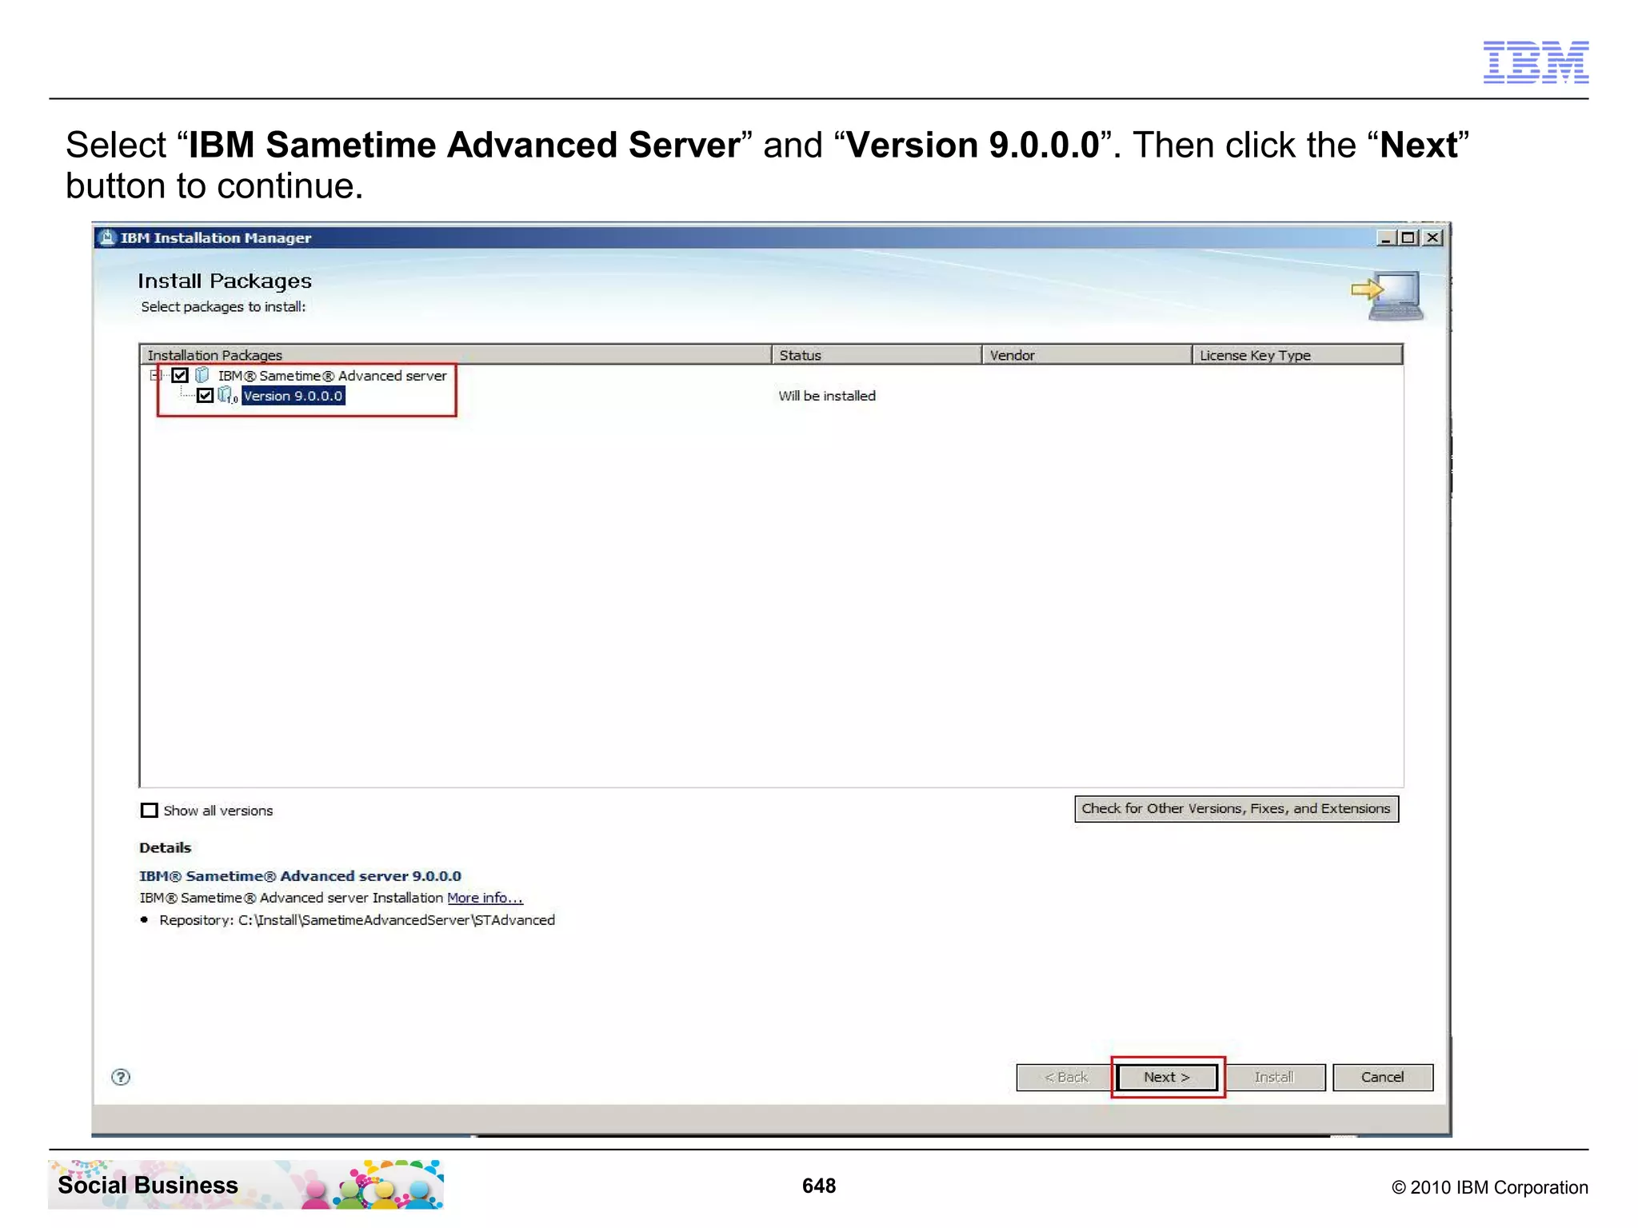Click the Version 9.0.0.0 package icon
This screenshot has width=1638, height=1228.
point(227,395)
